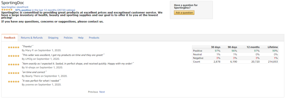Click stars beside "on time and correct" review
Screen dimensions: 286x100
point(14,73)
